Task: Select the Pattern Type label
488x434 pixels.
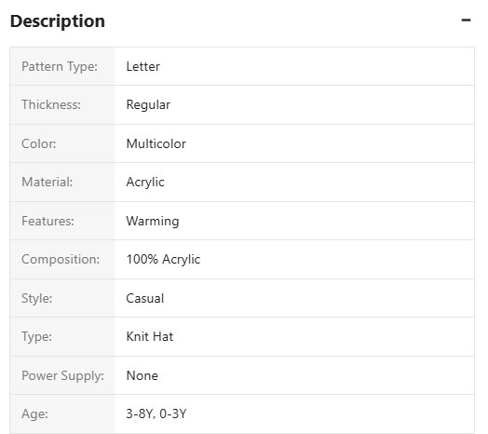Action: point(60,67)
